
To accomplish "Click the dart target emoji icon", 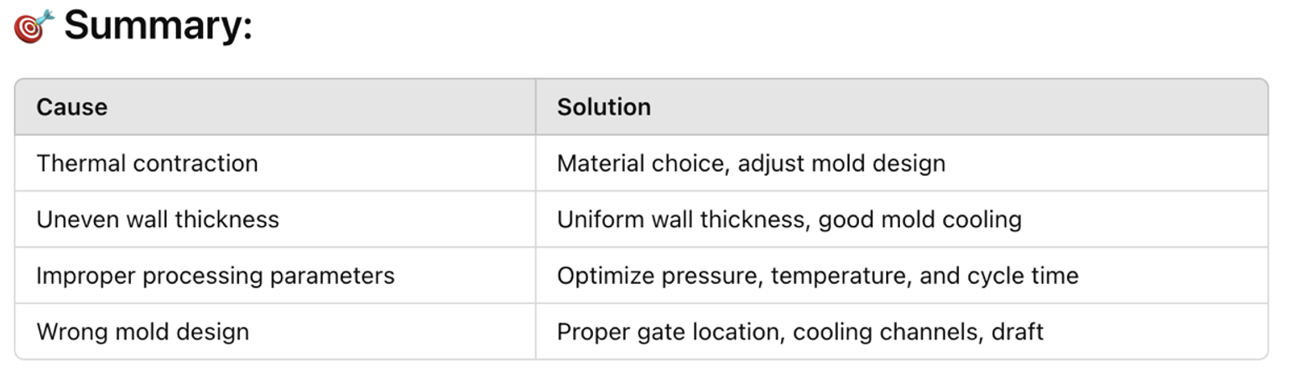I will [x=34, y=26].
